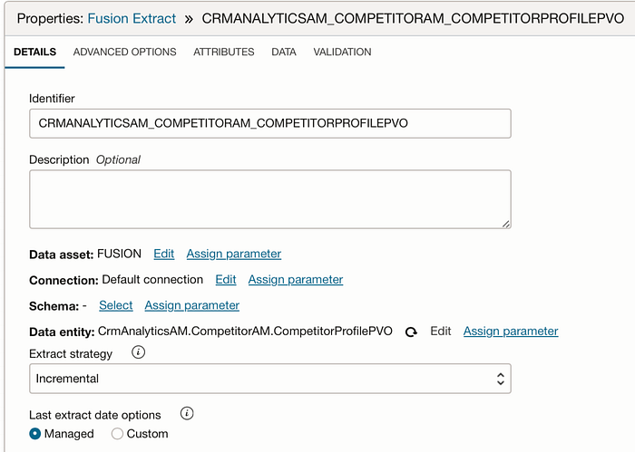Open the Data tab
Screen dimensions: 635x452
(284, 52)
